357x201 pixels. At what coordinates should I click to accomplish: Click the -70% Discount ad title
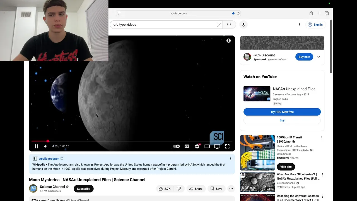pyautogui.click(x=264, y=55)
